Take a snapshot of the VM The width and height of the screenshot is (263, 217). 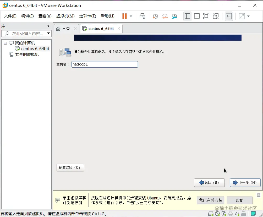(155, 16)
